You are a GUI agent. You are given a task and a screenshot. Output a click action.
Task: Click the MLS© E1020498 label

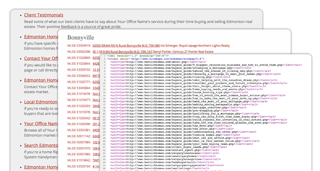[x=79, y=124]
